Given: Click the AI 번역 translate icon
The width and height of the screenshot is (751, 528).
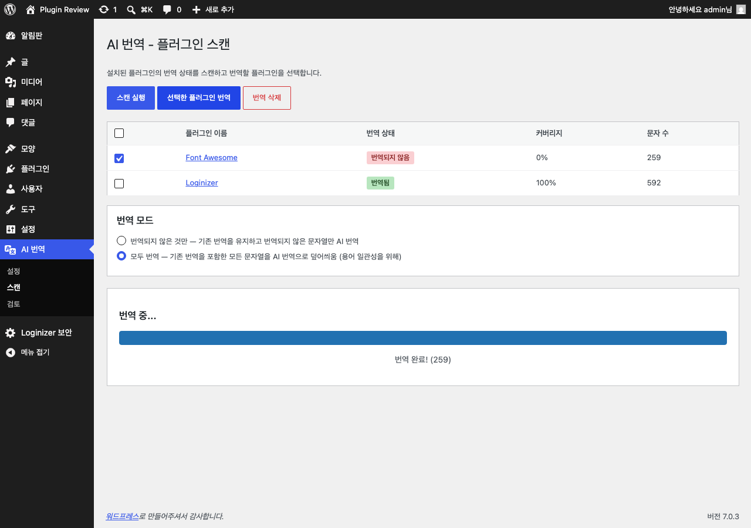Looking at the screenshot, I should (11, 249).
